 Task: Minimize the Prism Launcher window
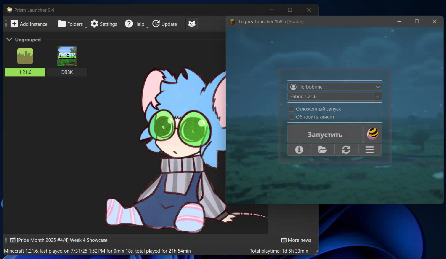[x=271, y=10]
